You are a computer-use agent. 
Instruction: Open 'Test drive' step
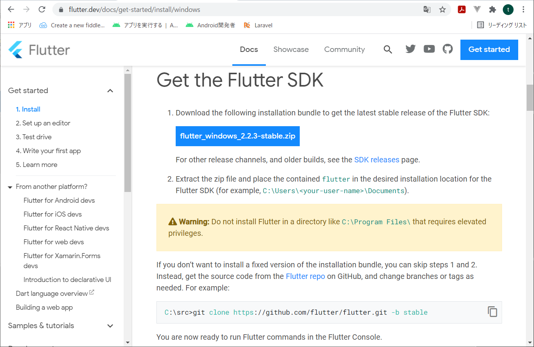click(34, 137)
